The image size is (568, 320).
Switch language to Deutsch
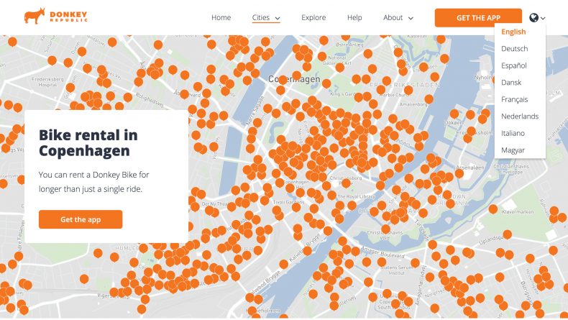(514, 49)
